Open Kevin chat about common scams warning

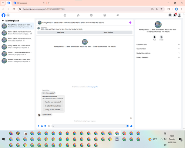tap(17, 33)
